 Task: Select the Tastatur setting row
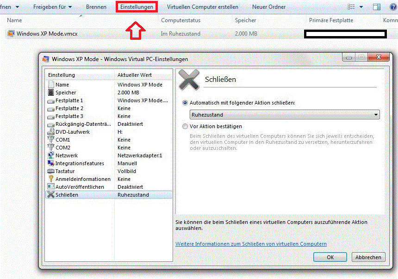(109, 171)
